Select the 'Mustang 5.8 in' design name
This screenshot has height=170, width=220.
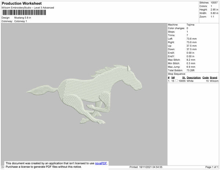(x=23, y=18)
